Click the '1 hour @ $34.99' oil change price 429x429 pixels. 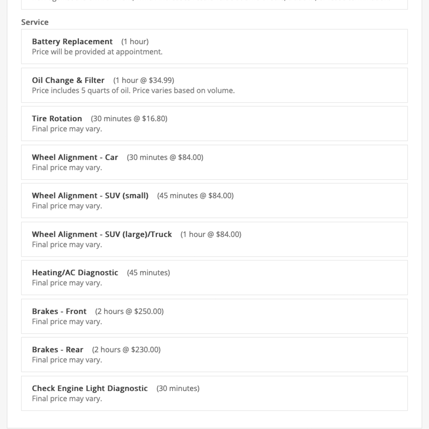(144, 80)
